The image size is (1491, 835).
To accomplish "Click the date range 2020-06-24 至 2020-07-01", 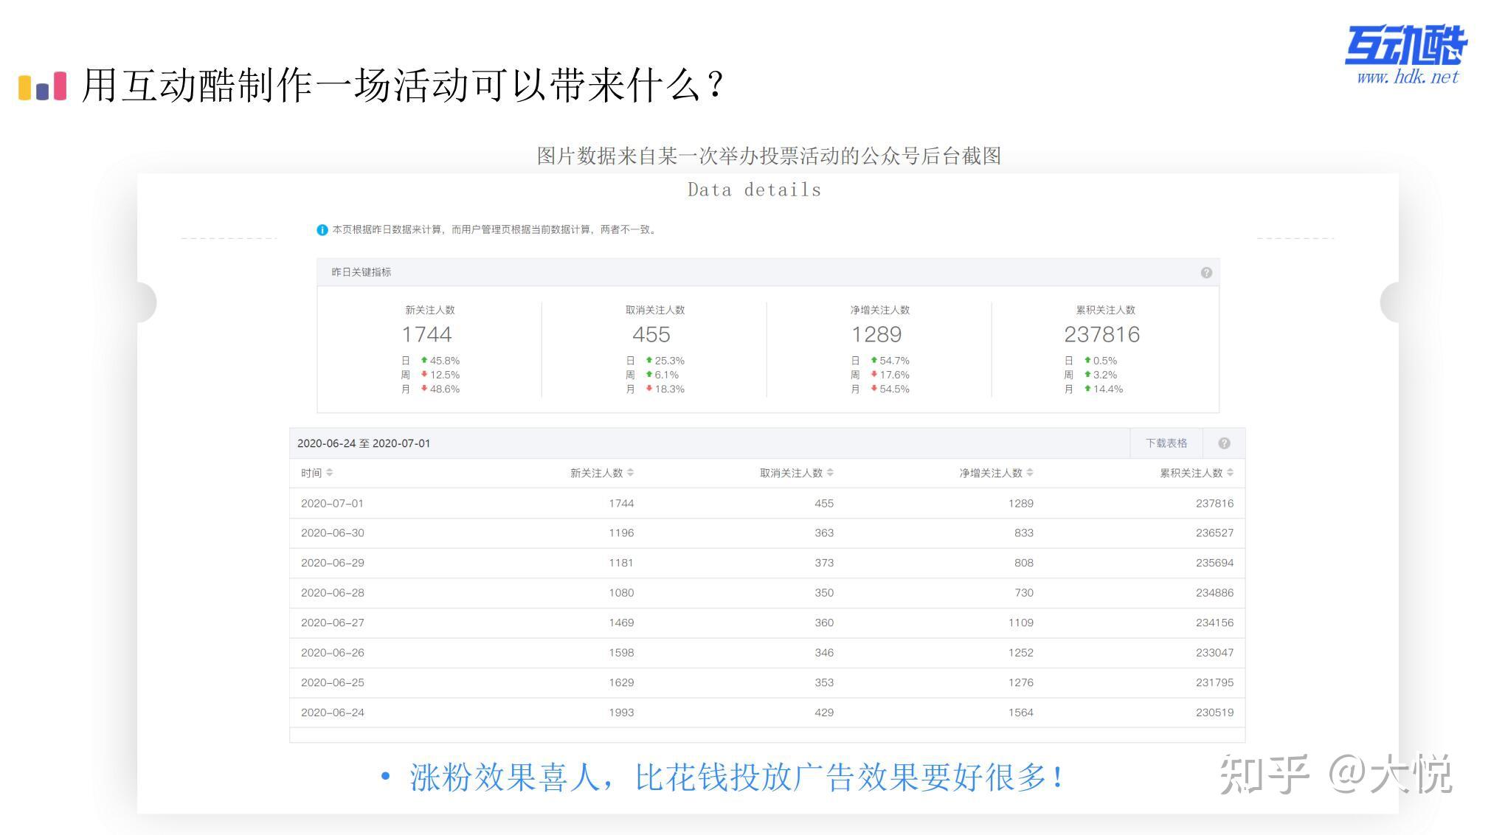I will (x=364, y=443).
